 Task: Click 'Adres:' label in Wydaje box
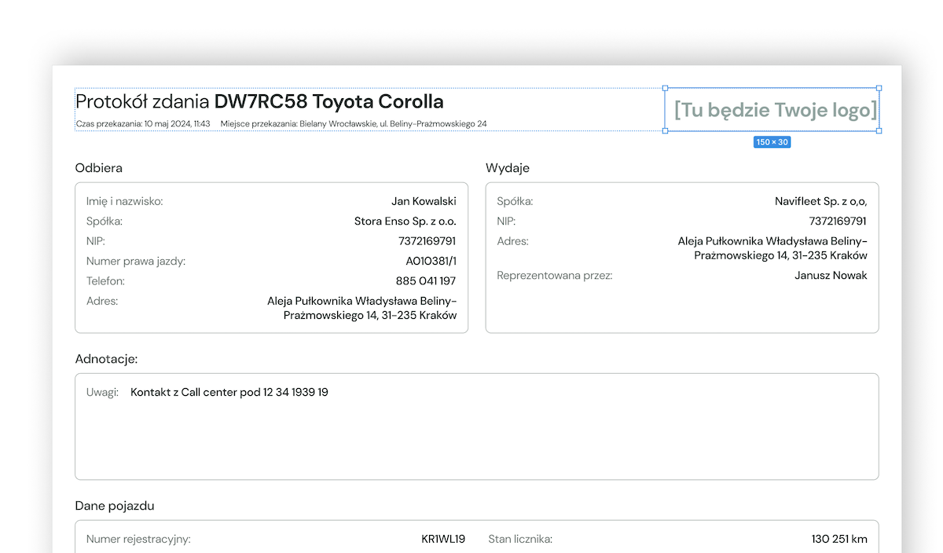[x=513, y=241]
